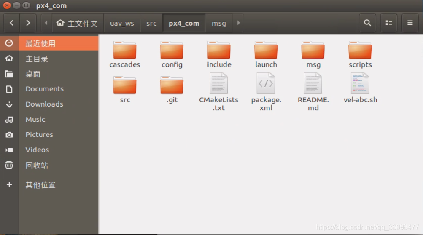Switch to list view
Viewport: 423px width, 235px height.
(389, 23)
